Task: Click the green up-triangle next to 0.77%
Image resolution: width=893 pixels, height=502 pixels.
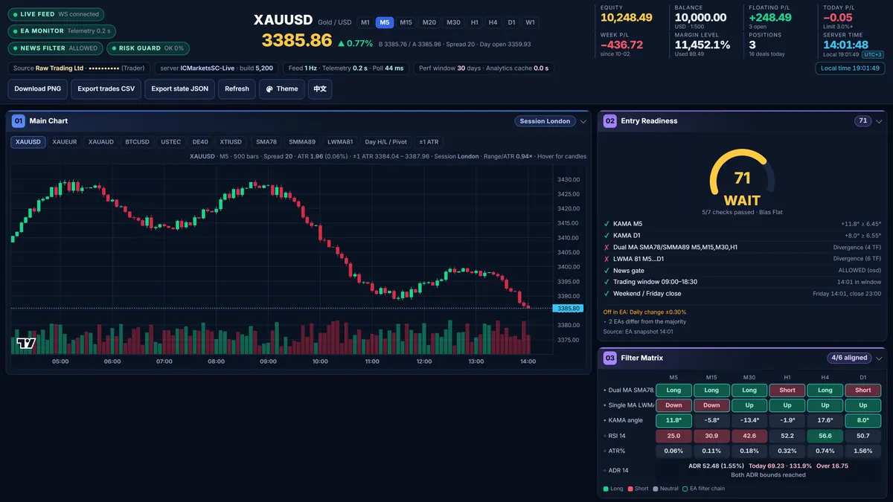Action: click(x=341, y=44)
